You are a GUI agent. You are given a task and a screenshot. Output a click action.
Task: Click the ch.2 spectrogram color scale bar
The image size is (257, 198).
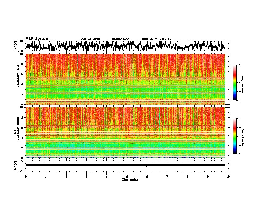click(x=235, y=136)
